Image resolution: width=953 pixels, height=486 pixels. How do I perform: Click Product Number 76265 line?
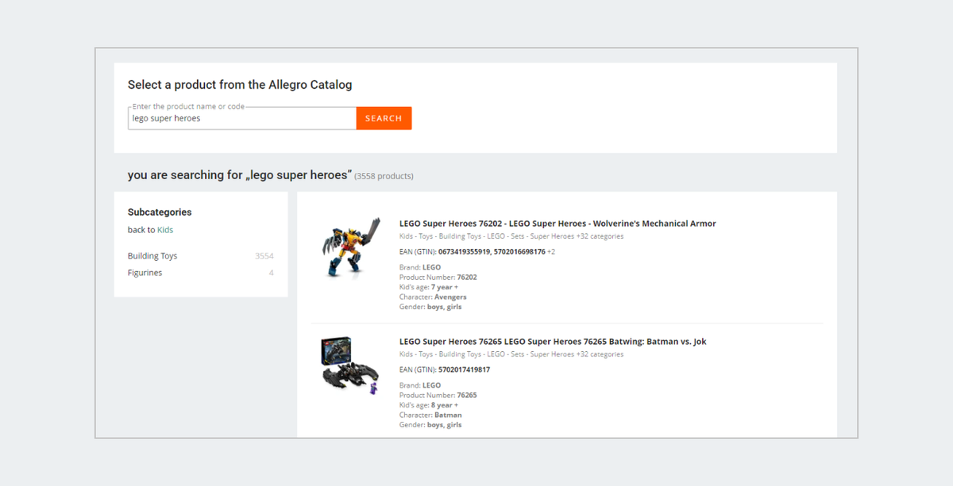pos(438,396)
